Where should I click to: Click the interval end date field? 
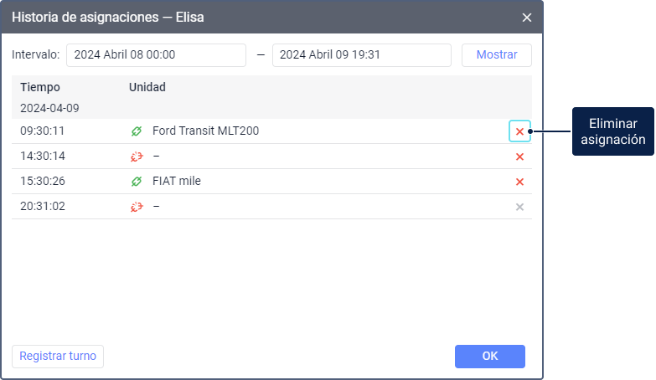361,55
